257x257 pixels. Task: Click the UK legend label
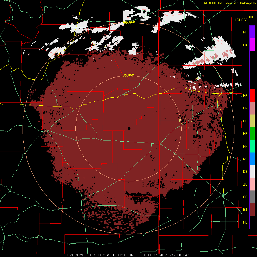pyautogui.click(x=245, y=45)
